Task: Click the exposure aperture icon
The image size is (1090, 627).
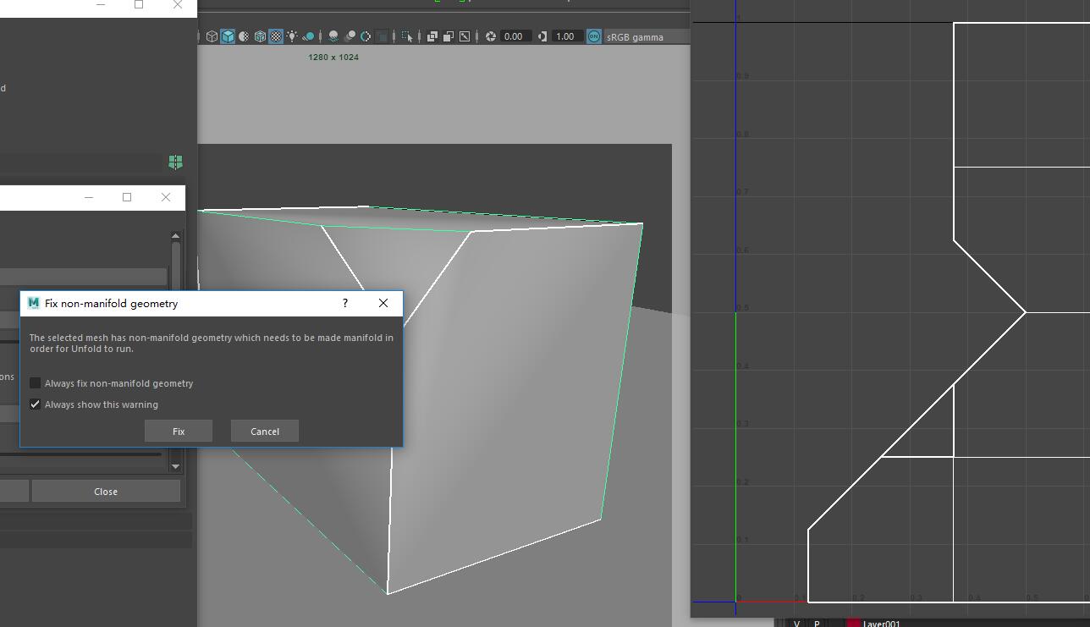Action: 490,36
